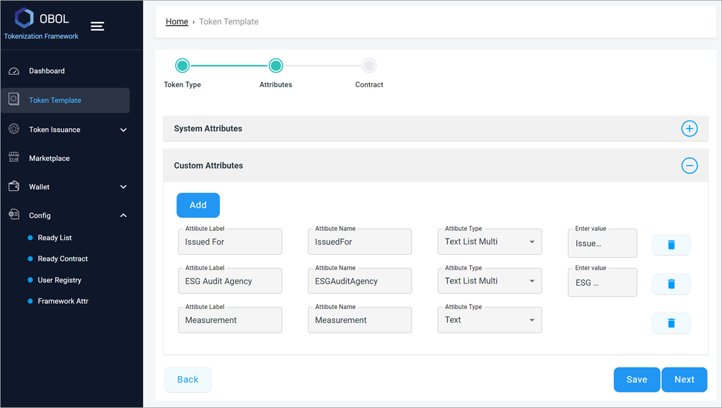Click the Token Issuance icon
This screenshot has width=722, height=408.
click(14, 129)
